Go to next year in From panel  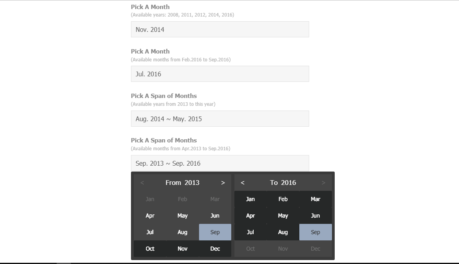tap(223, 183)
